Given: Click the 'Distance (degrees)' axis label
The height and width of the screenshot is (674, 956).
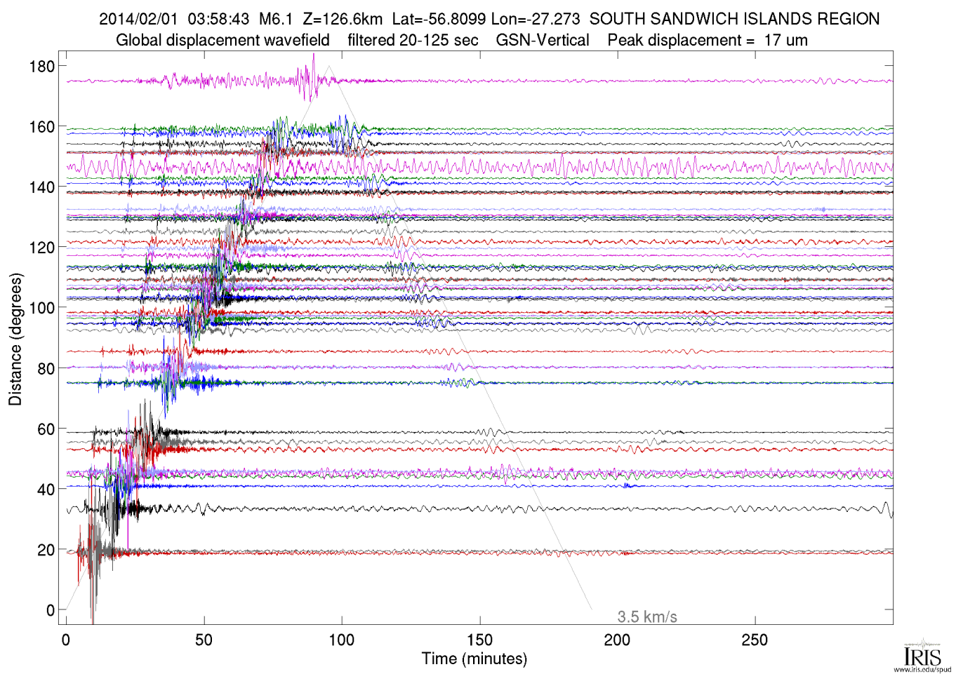Looking at the screenshot, I should point(15,339).
